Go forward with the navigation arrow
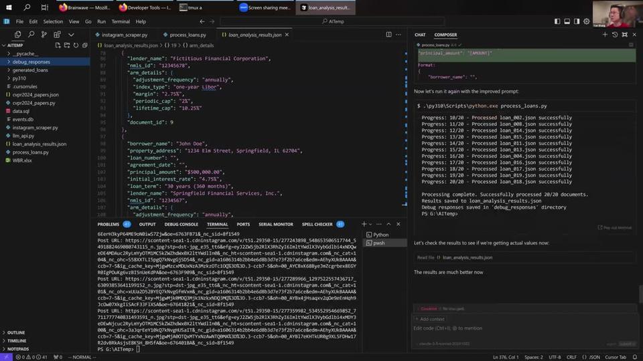 pos(212,21)
